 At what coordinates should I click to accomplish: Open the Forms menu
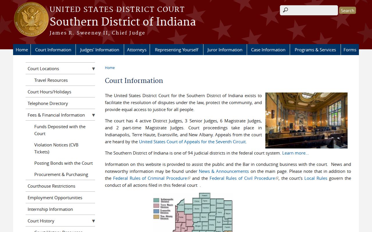pyautogui.click(x=350, y=50)
